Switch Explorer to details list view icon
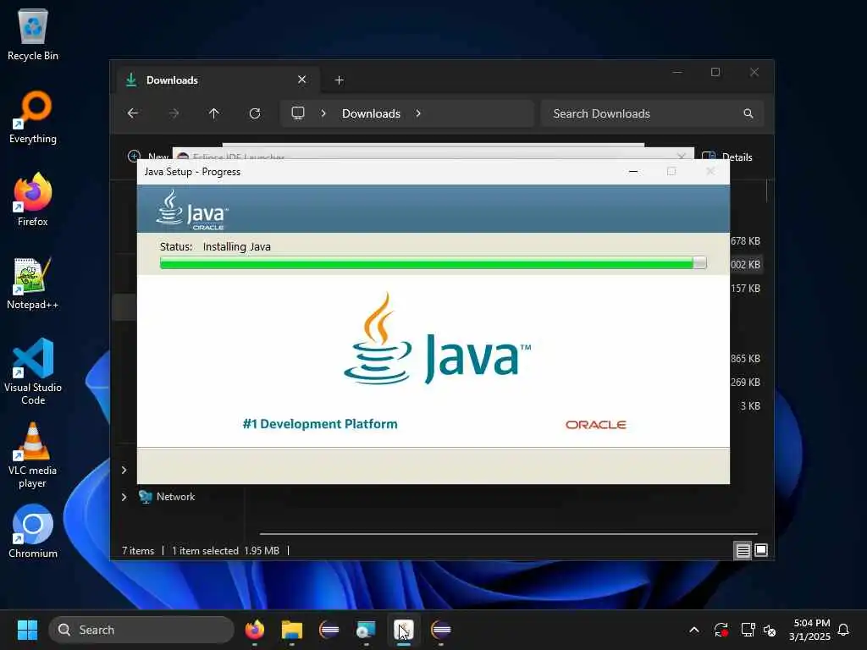Screen dimensions: 867x650 coord(743,550)
